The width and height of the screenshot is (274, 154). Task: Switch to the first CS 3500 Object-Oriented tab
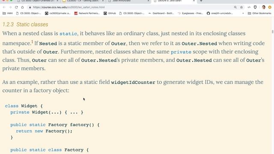38,1
